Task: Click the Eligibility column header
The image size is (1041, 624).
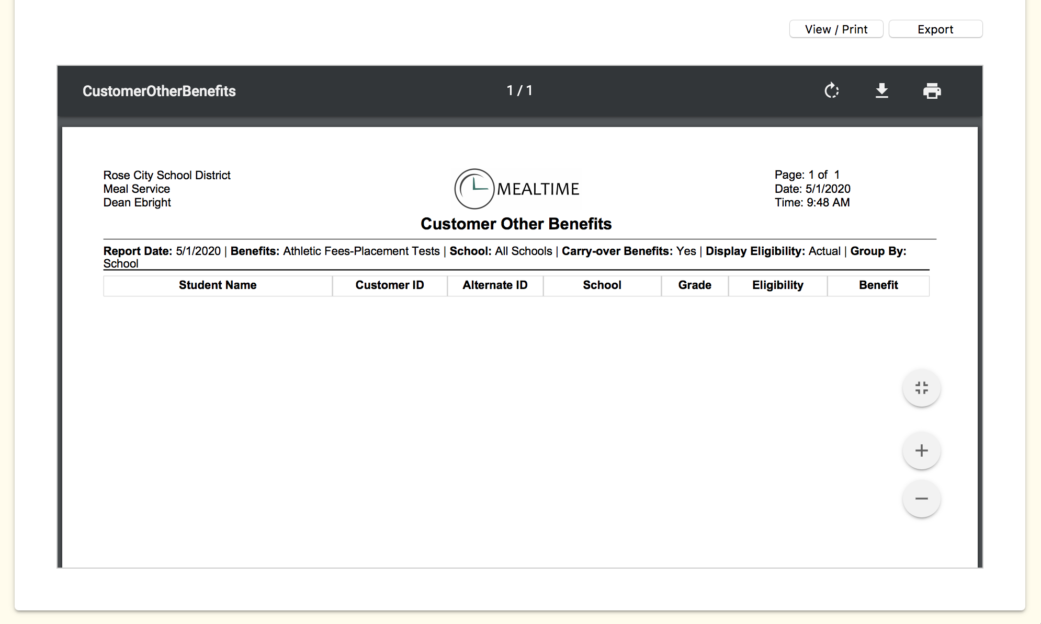Action: pos(777,285)
